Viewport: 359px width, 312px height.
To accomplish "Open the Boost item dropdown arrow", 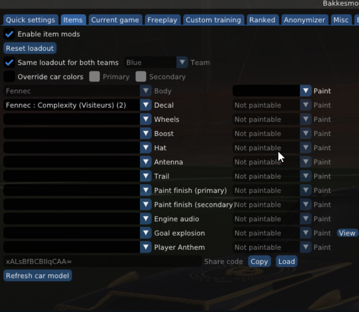I will (146, 134).
